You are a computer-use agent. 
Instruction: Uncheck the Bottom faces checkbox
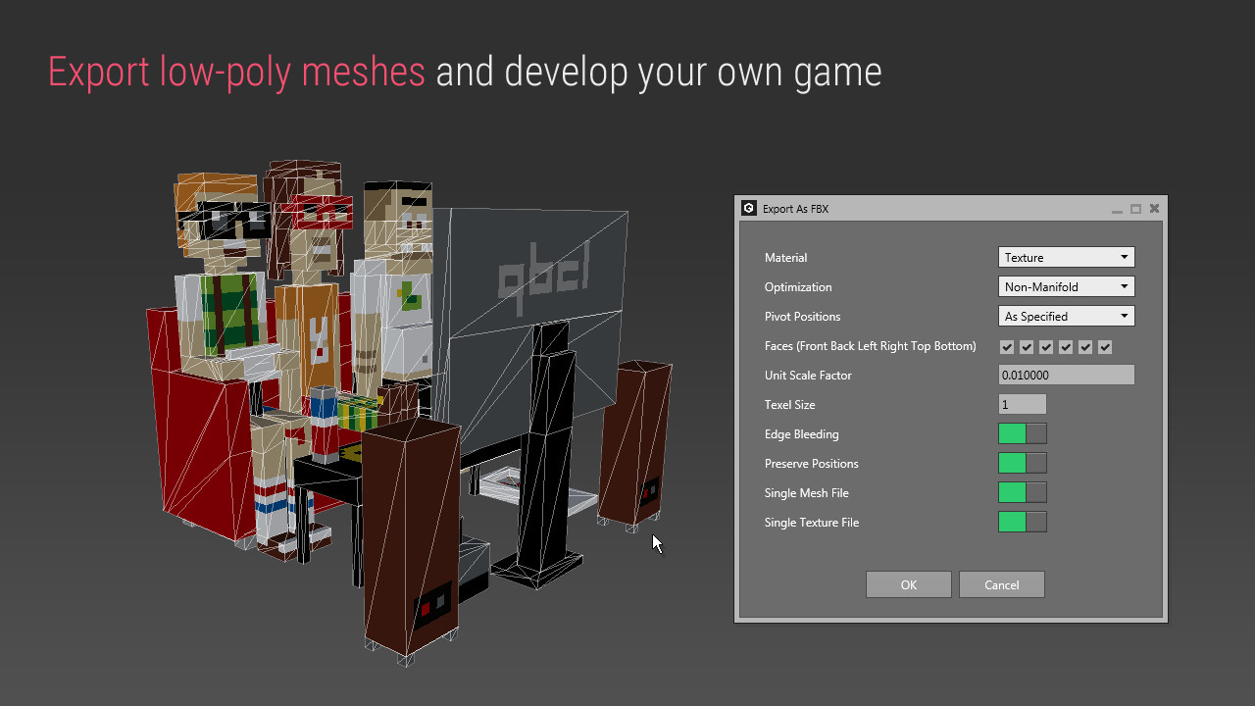1105,346
